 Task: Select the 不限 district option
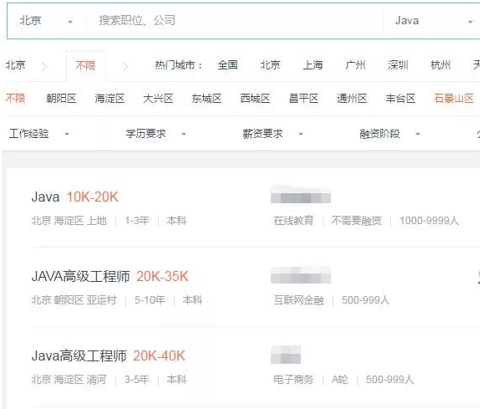pyautogui.click(x=15, y=98)
